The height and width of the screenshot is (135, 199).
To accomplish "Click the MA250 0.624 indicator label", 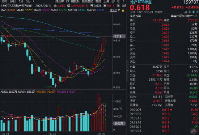I will 95,10.
